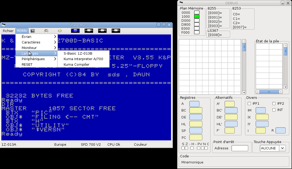Click the DEBUG window title bar icon

point(180,3)
